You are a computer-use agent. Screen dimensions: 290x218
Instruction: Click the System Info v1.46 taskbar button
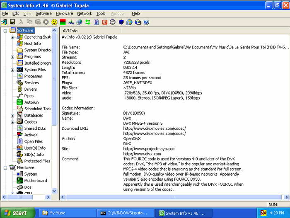click(x=184, y=213)
